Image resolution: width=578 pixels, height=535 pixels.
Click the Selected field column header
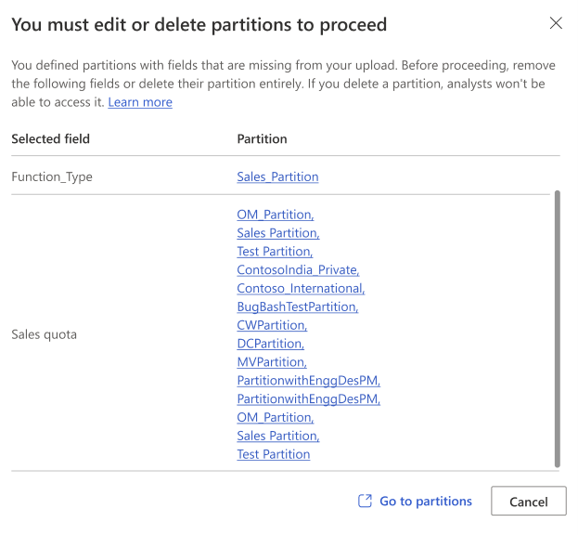click(50, 138)
